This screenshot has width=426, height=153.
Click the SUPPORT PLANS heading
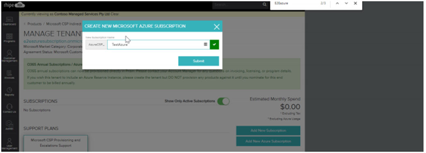[41, 128]
